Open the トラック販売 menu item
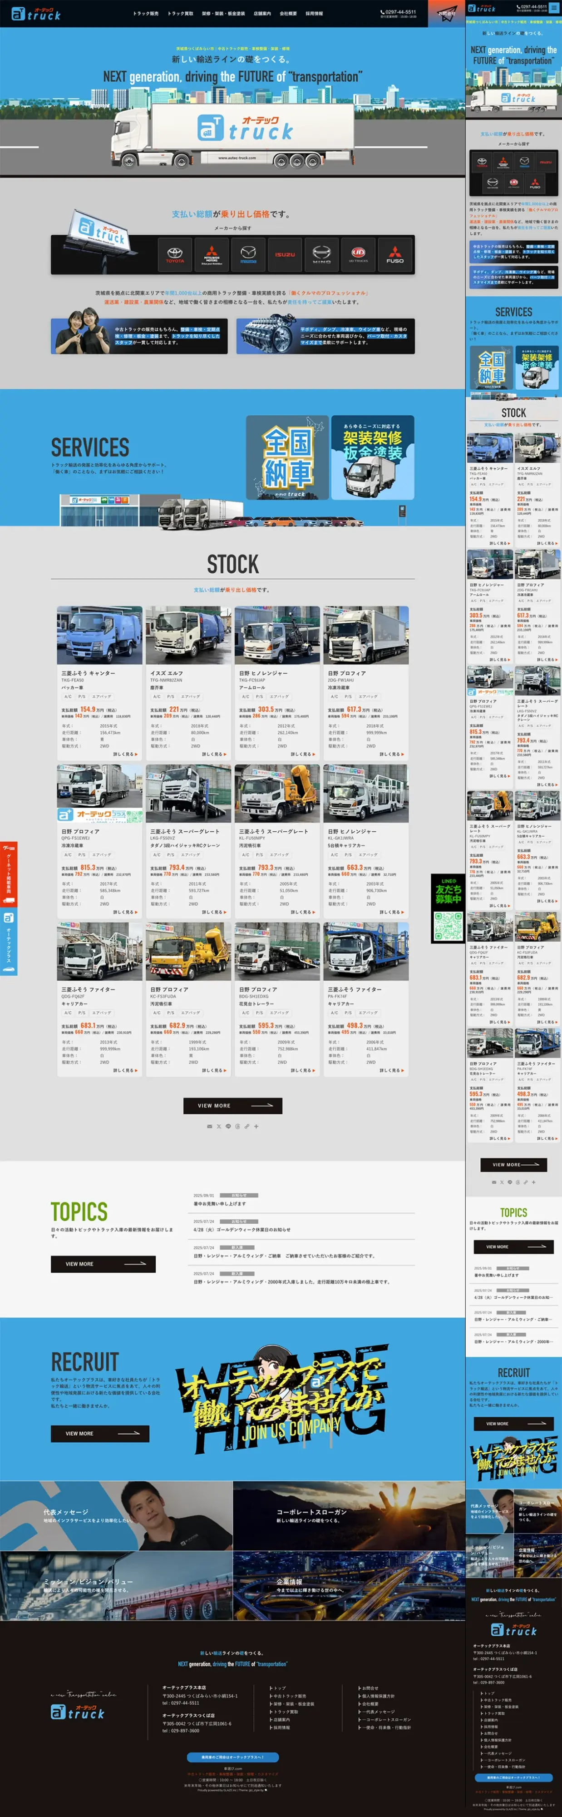Screen dimensions: 562x1817 tap(146, 14)
